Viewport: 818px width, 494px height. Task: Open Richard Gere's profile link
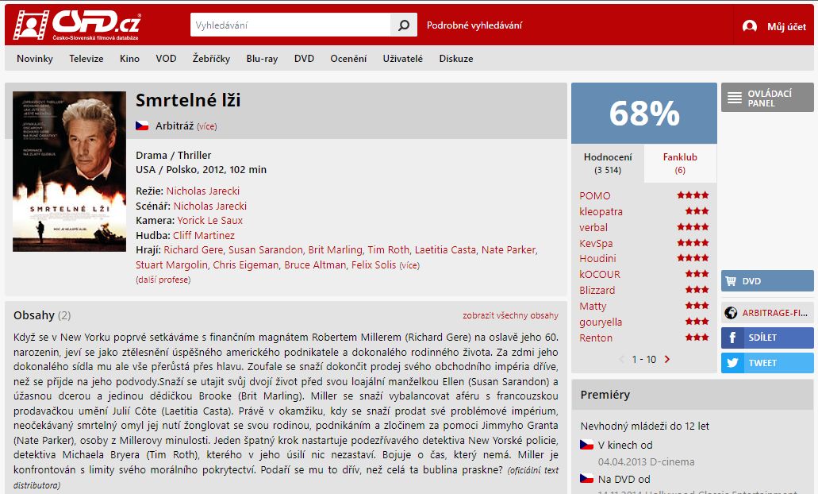pos(193,250)
